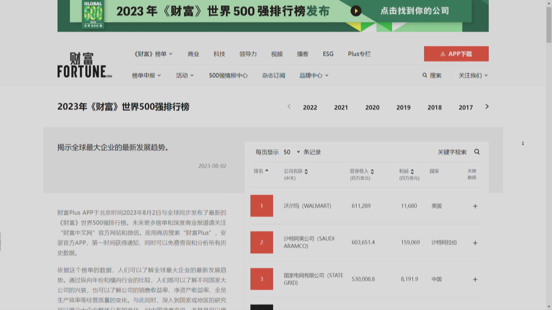Open the Plus专栏 menu item
552x310 pixels.
(x=359, y=54)
